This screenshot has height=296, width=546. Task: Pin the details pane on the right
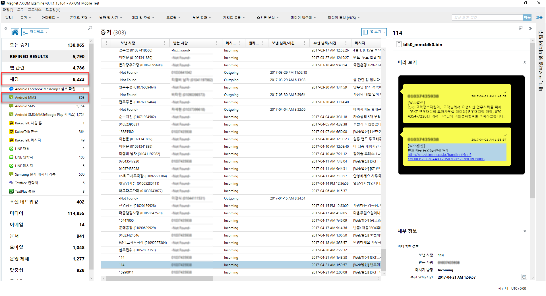(x=520, y=28)
